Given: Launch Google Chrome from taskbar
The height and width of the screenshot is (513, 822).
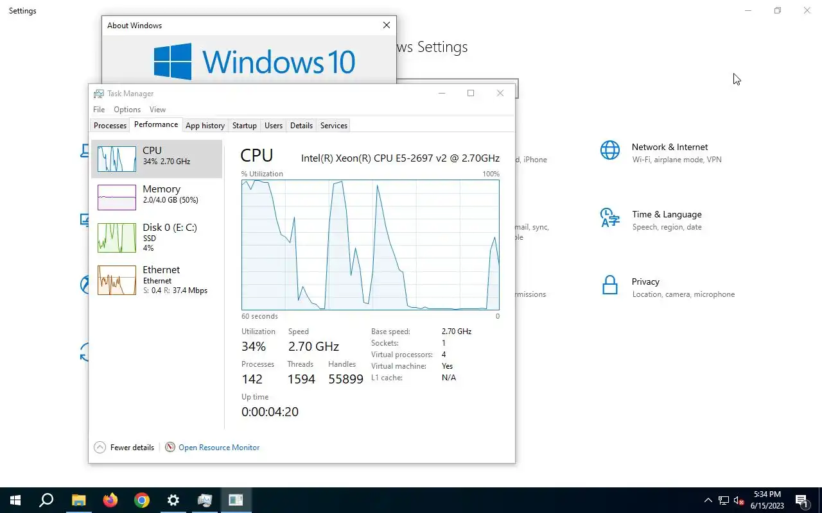Looking at the screenshot, I should click(x=141, y=500).
